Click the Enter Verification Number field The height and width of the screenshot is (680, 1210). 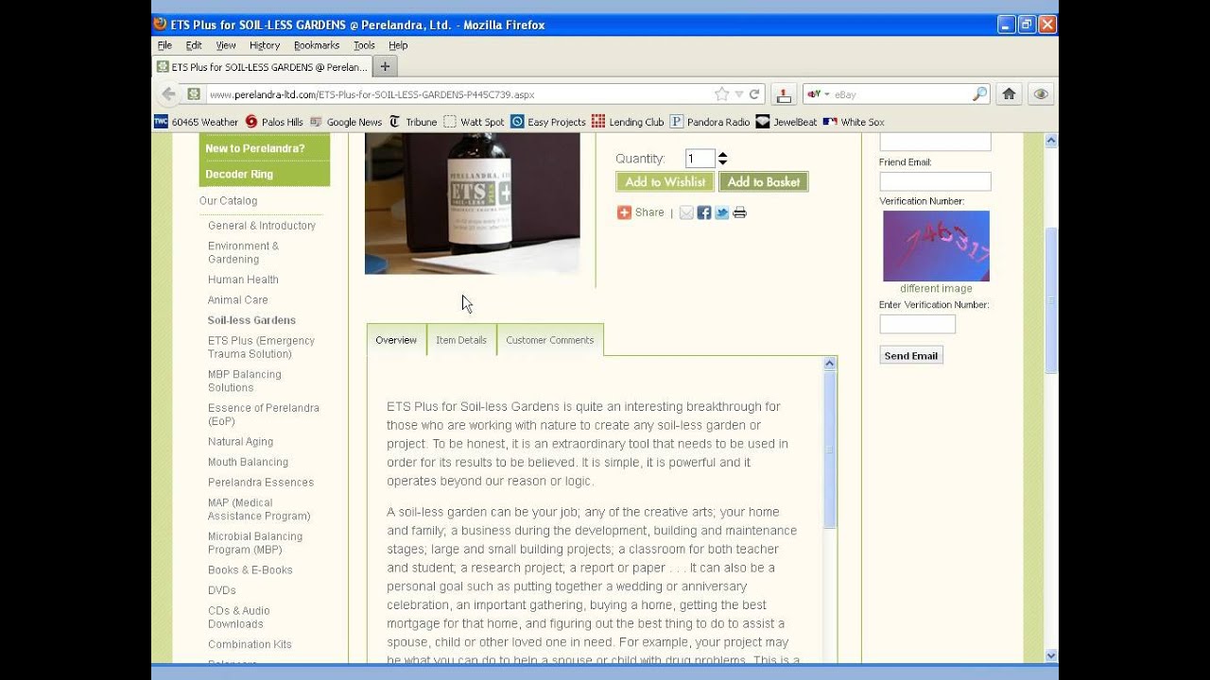tap(918, 324)
